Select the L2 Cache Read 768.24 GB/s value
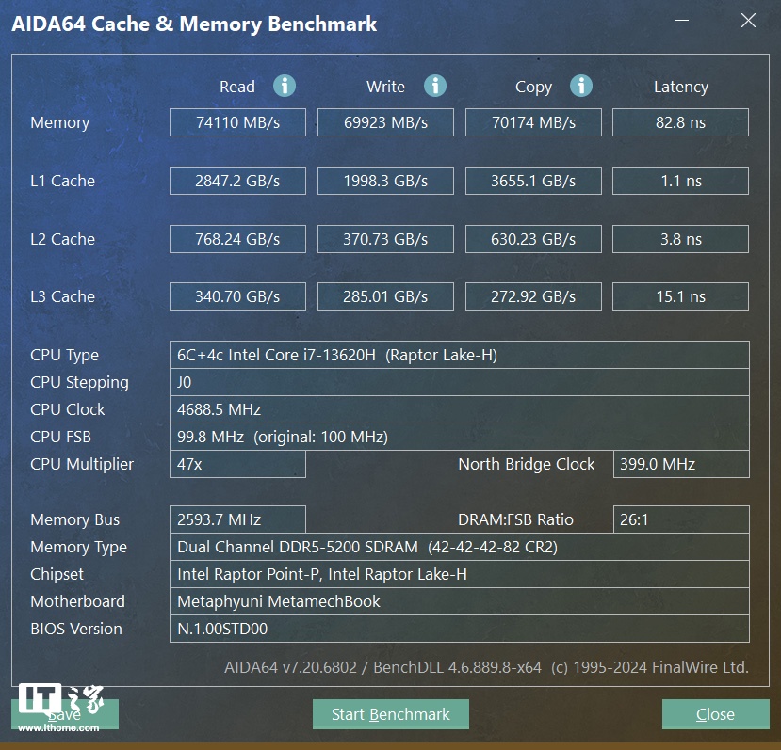 tap(237, 239)
